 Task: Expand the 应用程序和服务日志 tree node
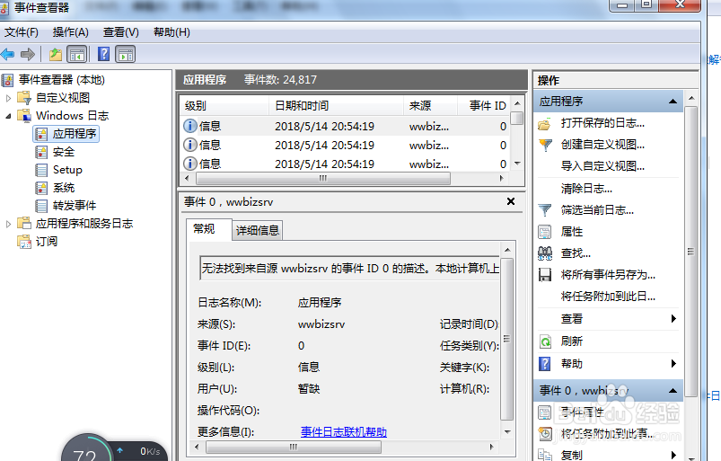tap(8, 224)
